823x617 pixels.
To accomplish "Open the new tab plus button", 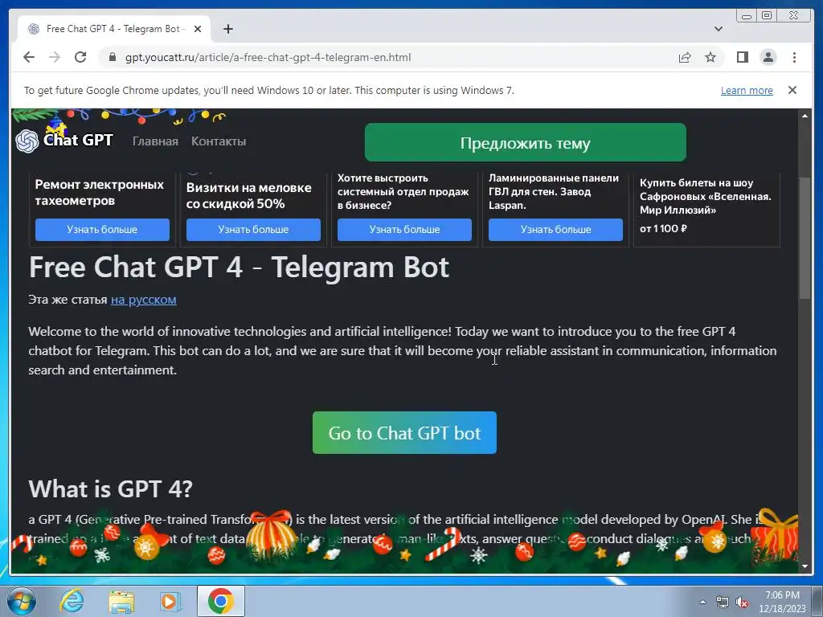I will (x=227, y=29).
